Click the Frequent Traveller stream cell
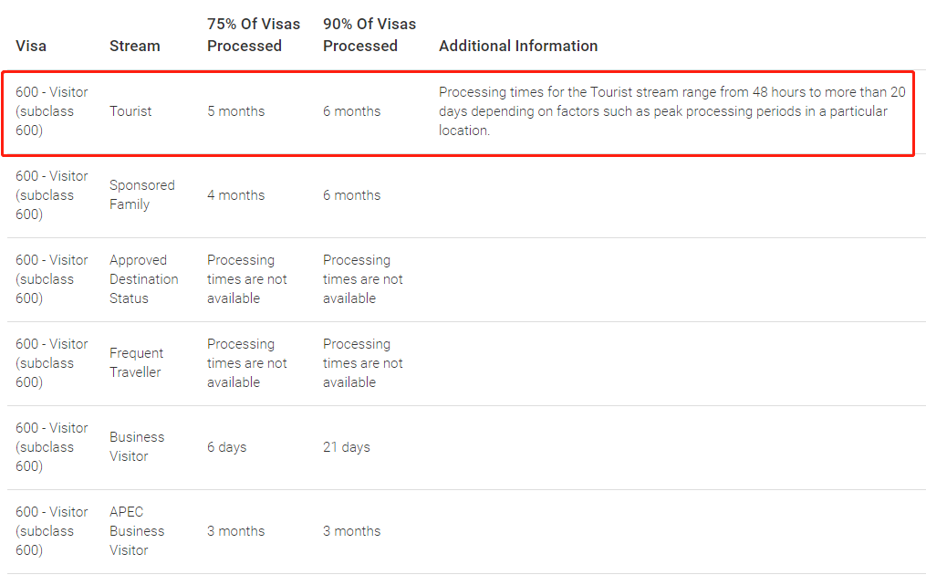926x575 pixels. (137, 362)
